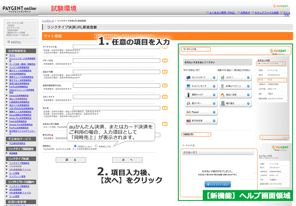
Task: Open すべて under 決済情報照会
Action: 12,55
